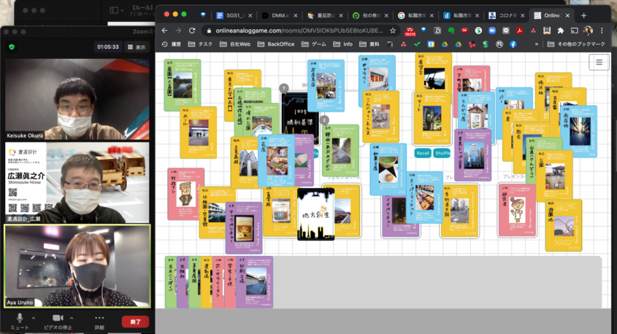This screenshot has height=334, width=617.
Task: Reload the browser page
Action: 192,31
